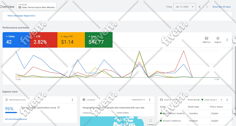Click the Performance summary heading
Viewport: 236px width, 126px height.
(16, 28)
